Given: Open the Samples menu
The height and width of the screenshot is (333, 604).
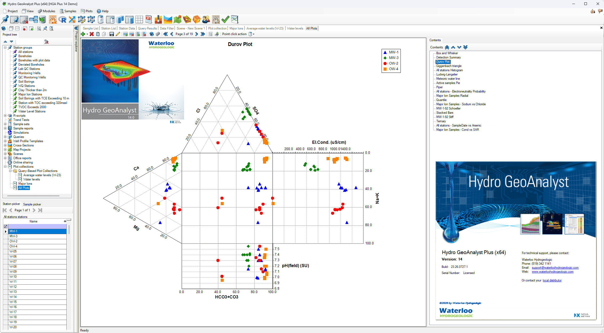Looking at the screenshot, I should 68,11.
